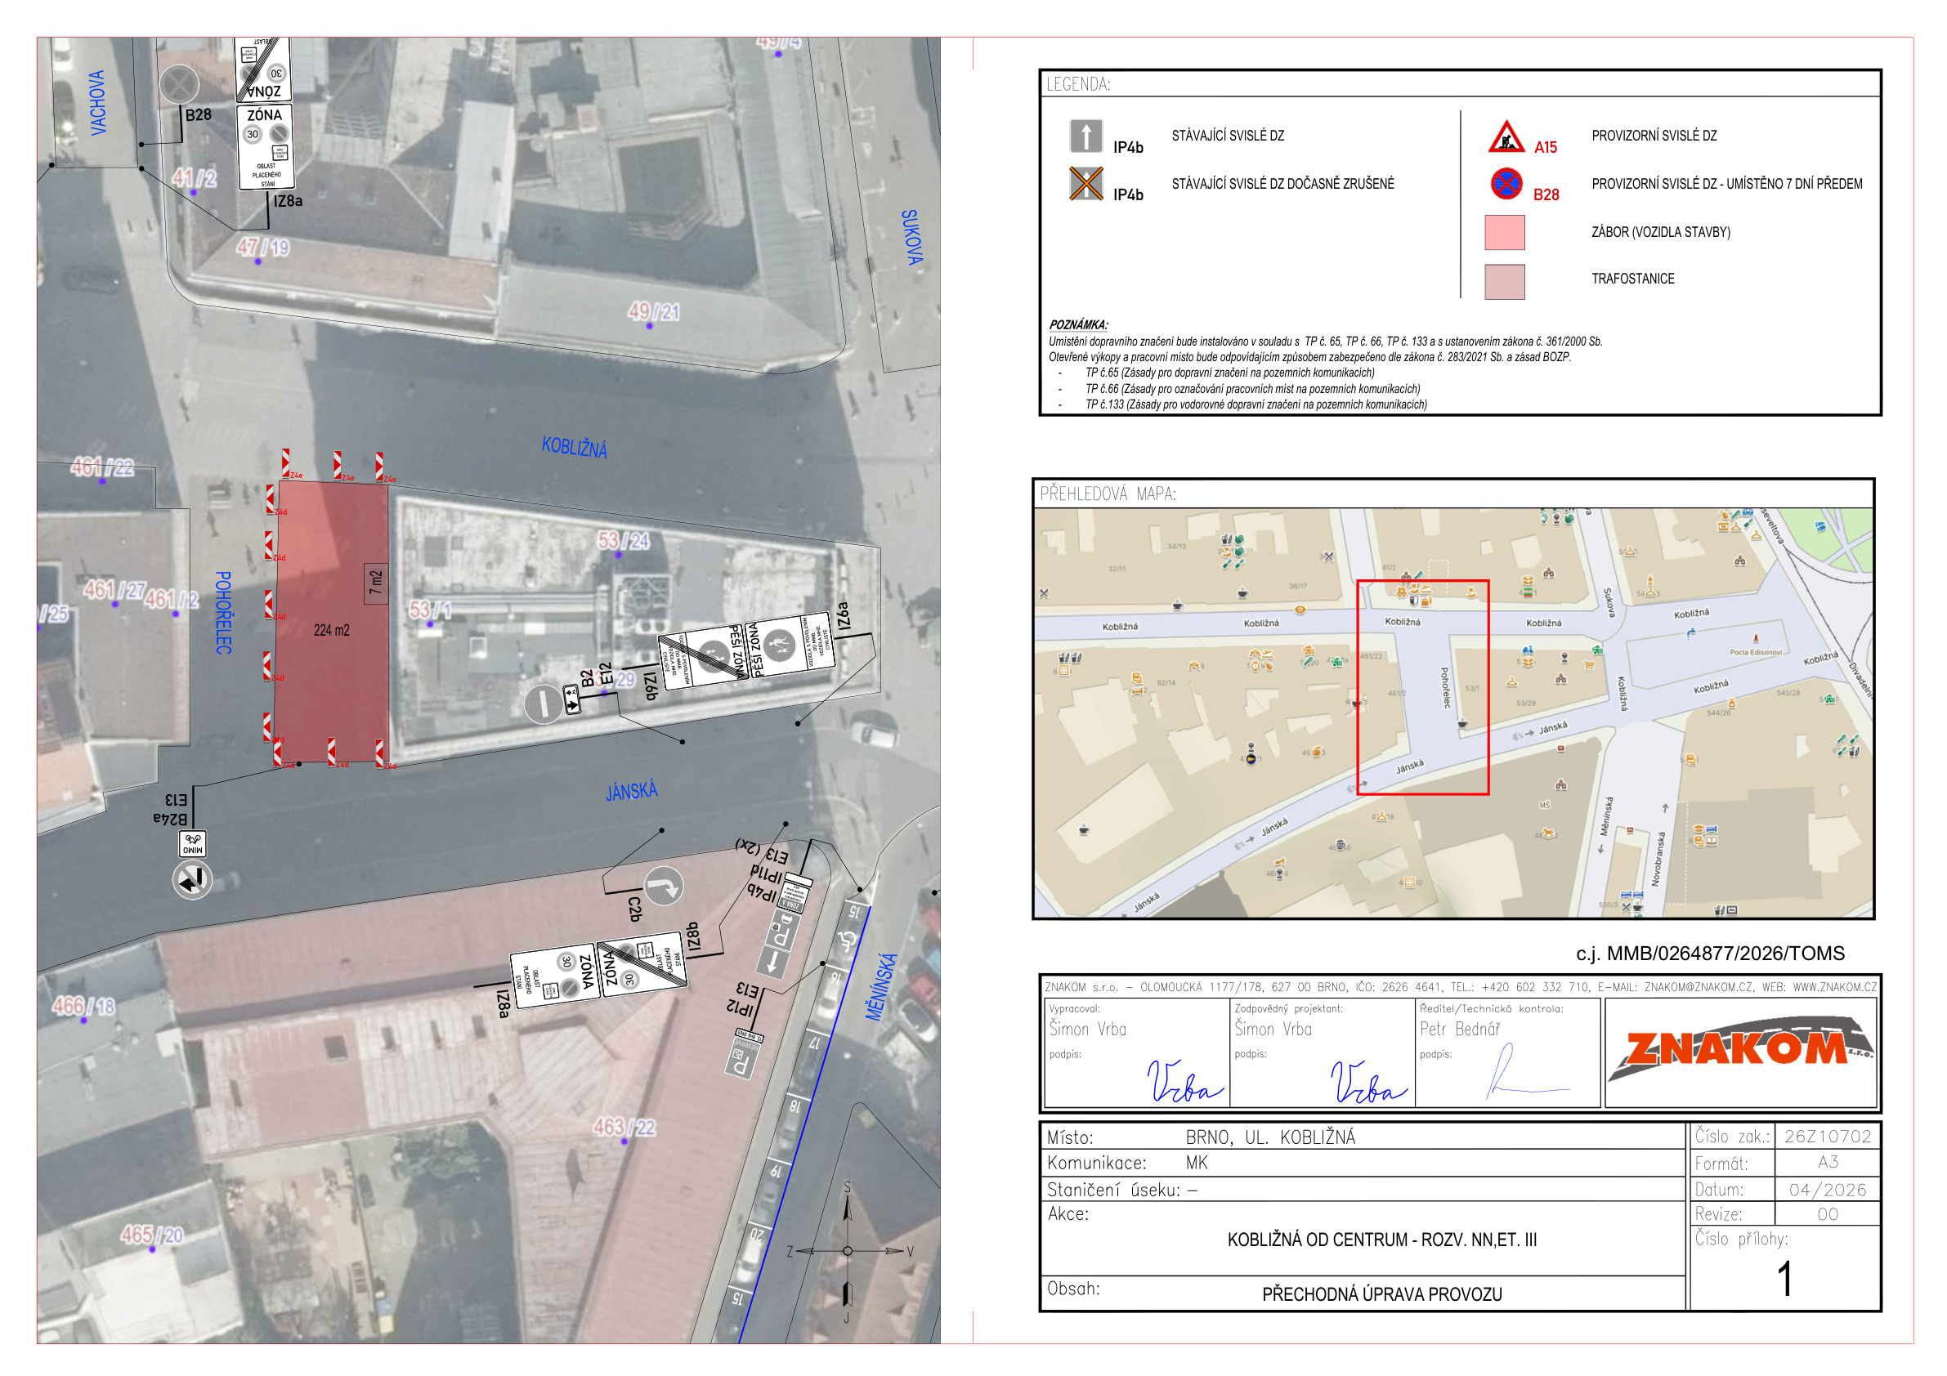Viewport: 1947px width, 1376px height.
Task: Click the pink ZÁBOR color swatch
Action: 1504,232
